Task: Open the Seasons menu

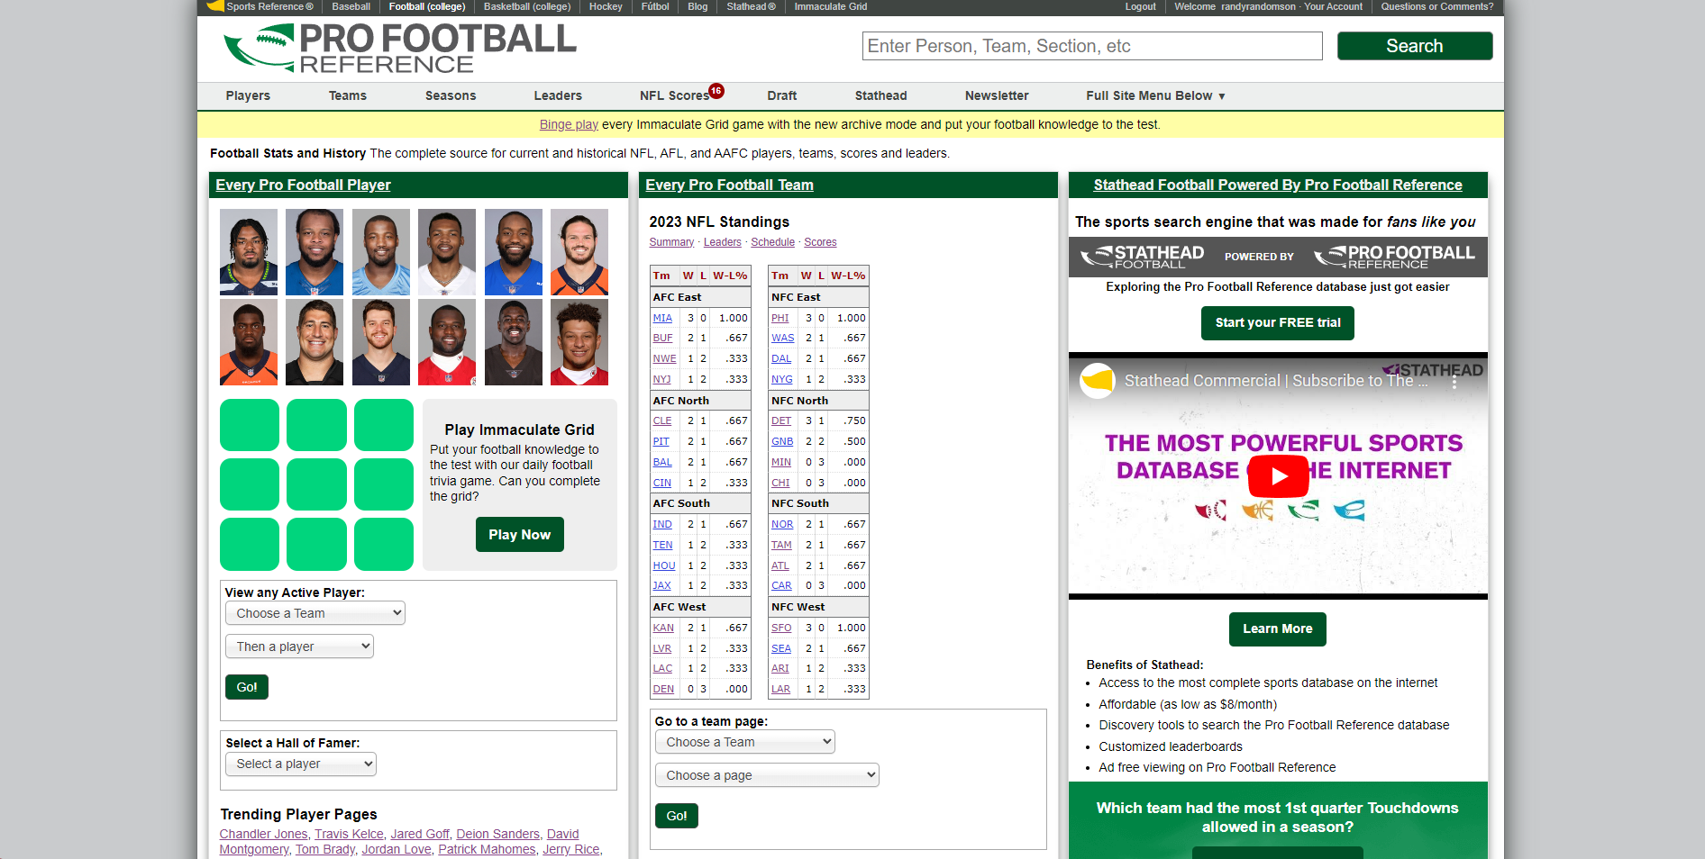Action: tap(451, 95)
